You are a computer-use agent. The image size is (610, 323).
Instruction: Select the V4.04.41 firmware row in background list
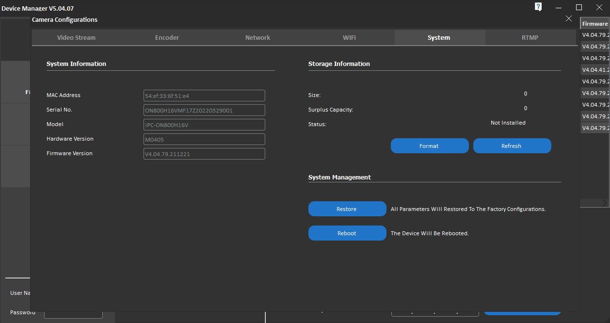click(x=595, y=70)
